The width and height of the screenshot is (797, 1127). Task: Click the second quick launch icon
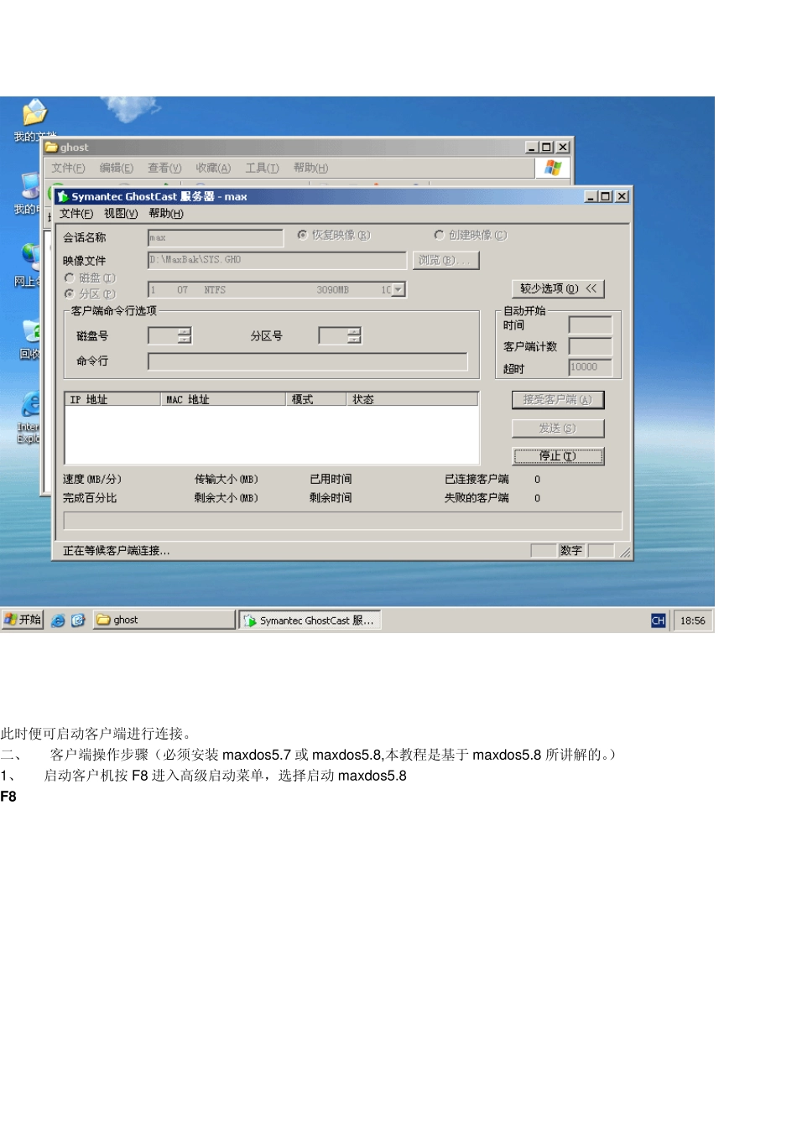[x=78, y=621]
